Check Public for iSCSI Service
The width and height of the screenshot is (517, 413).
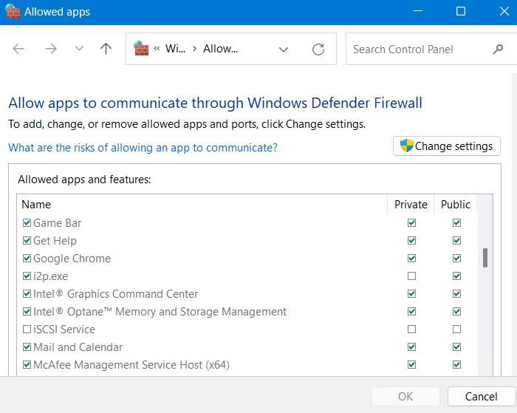(456, 330)
